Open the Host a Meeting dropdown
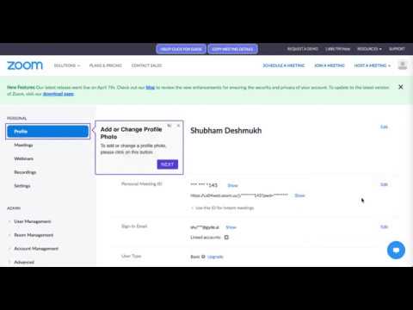 [373, 65]
